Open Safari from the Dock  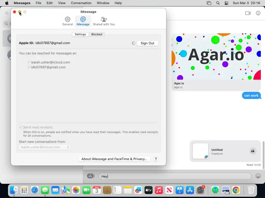pos(35,190)
